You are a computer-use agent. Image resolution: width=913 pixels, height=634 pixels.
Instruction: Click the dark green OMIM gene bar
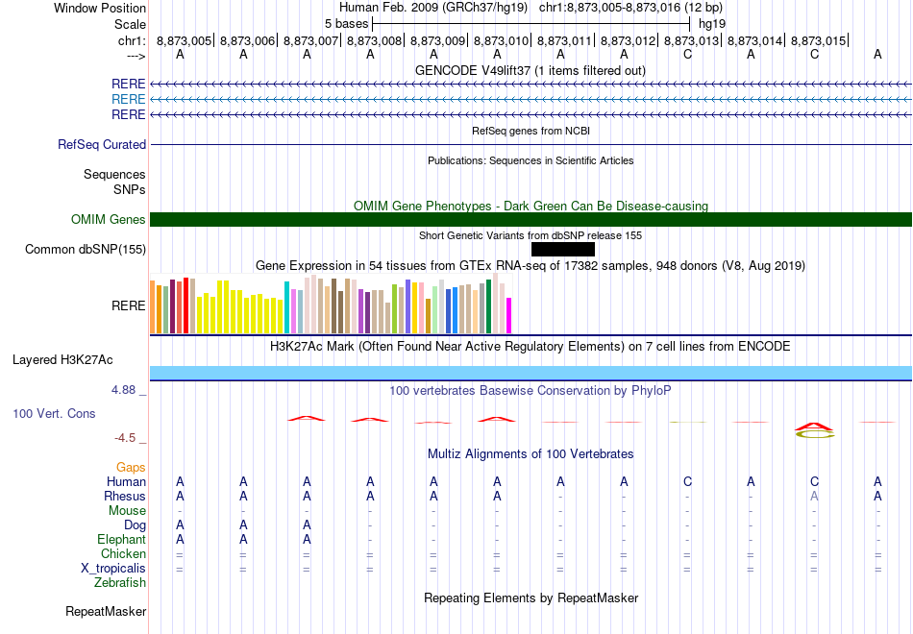[531, 219]
